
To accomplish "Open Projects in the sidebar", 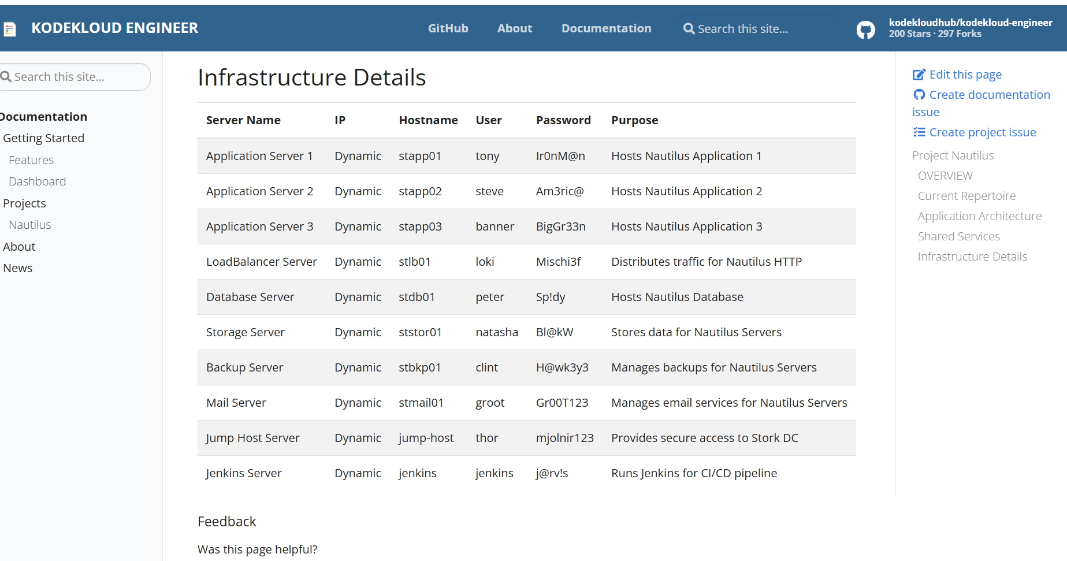I will pyautogui.click(x=24, y=203).
